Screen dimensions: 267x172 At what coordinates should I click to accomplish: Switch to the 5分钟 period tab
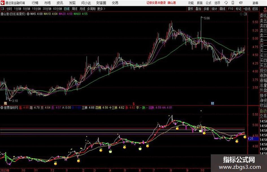pyautogui.click(x=26, y=9)
